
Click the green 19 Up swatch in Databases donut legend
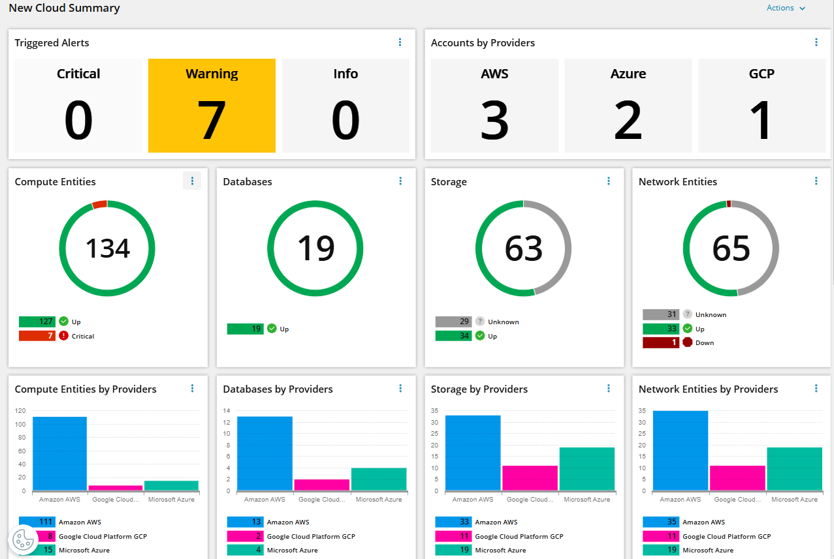tap(246, 329)
